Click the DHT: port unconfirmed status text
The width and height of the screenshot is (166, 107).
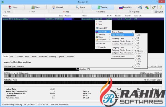pos(59,104)
